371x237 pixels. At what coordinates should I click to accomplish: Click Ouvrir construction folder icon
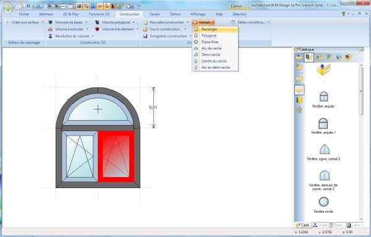[x=145, y=29]
